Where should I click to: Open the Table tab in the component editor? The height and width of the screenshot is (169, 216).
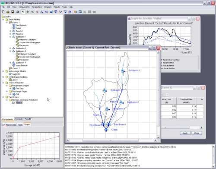click(20, 125)
